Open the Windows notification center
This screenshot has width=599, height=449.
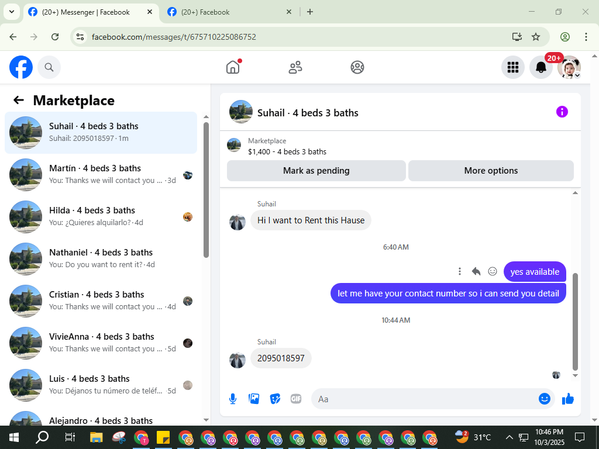point(580,437)
